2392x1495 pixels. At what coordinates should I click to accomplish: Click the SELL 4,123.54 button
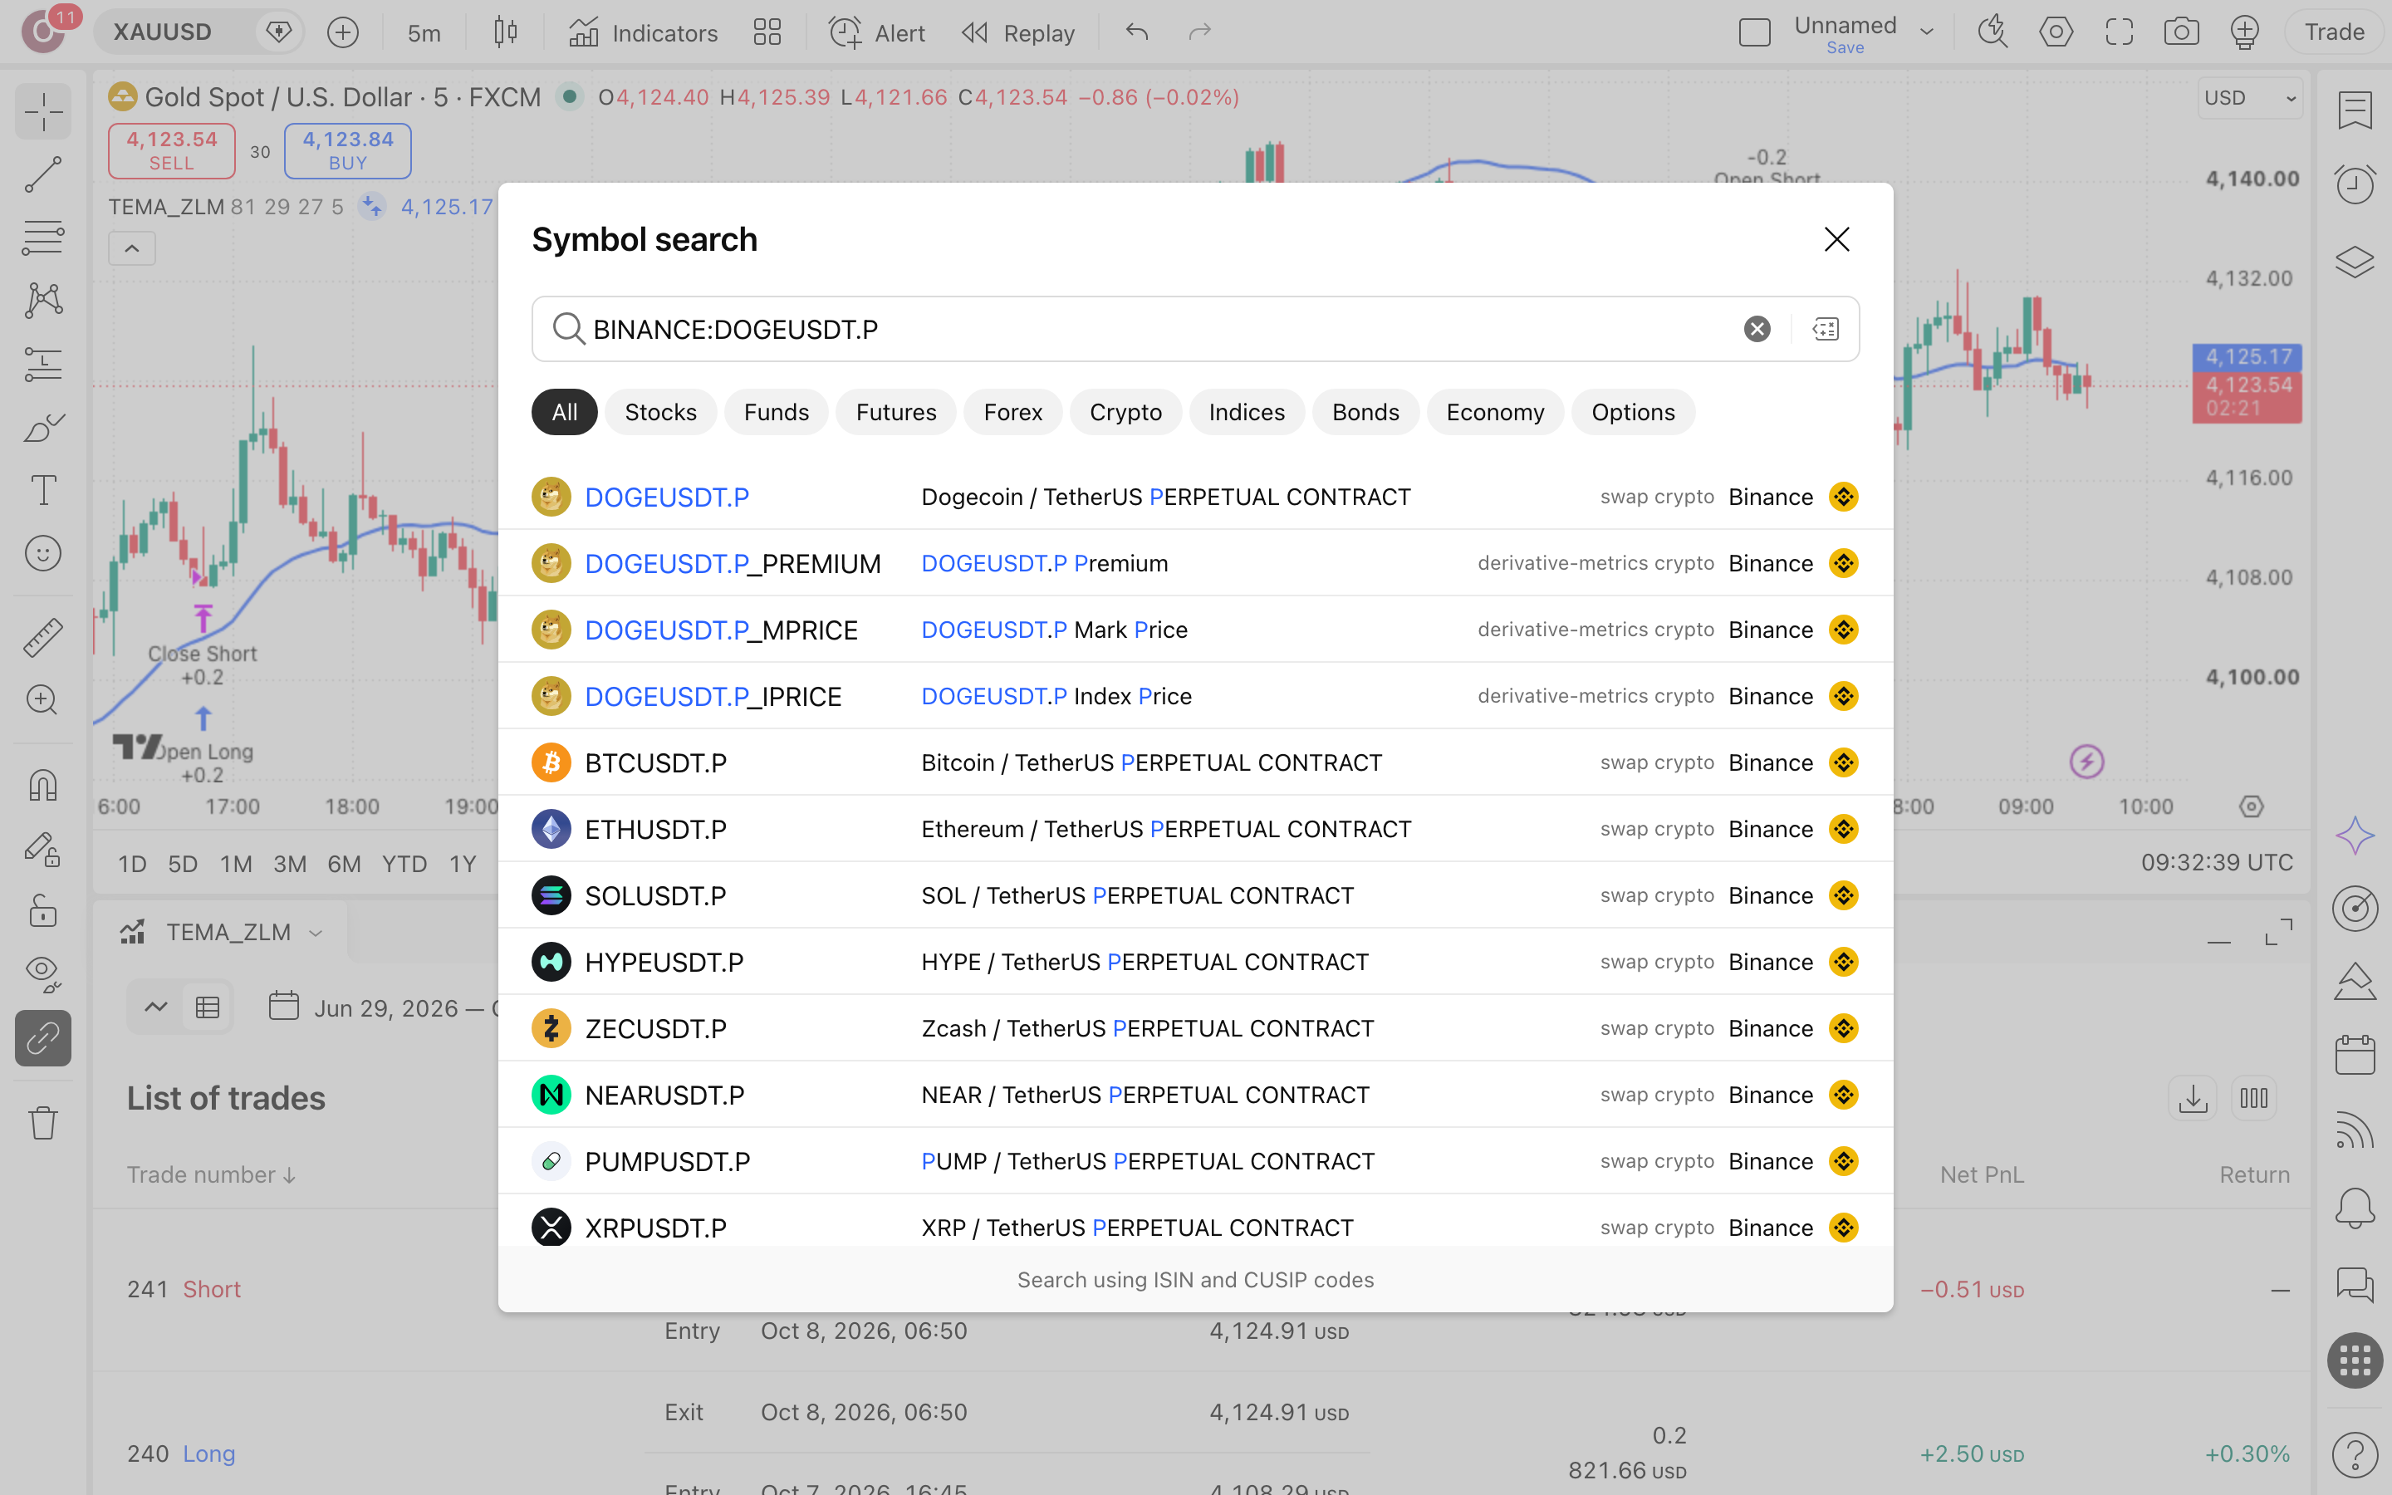click(x=172, y=151)
